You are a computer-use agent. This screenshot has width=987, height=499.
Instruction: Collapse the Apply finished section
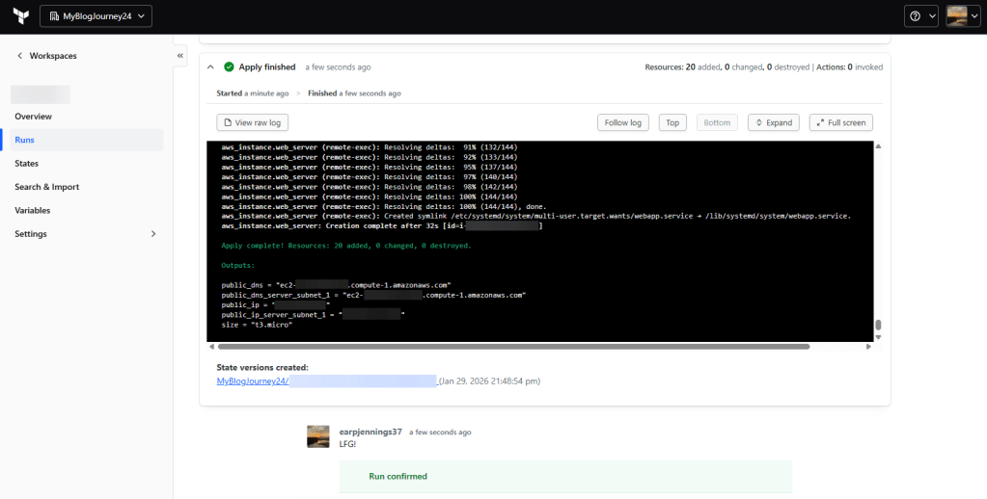point(210,67)
